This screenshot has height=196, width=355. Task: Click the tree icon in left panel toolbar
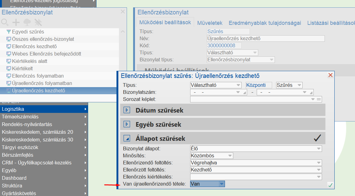(27, 22)
